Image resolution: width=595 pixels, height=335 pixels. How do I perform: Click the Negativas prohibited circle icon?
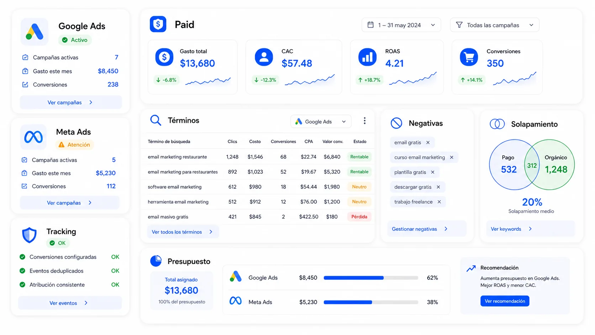tap(396, 123)
